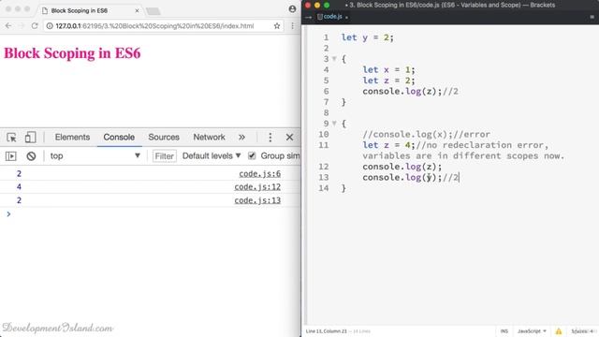Screen dimensions: 599x337
Task: Select the code.js tab in Brackets
Action: (332, 17)
